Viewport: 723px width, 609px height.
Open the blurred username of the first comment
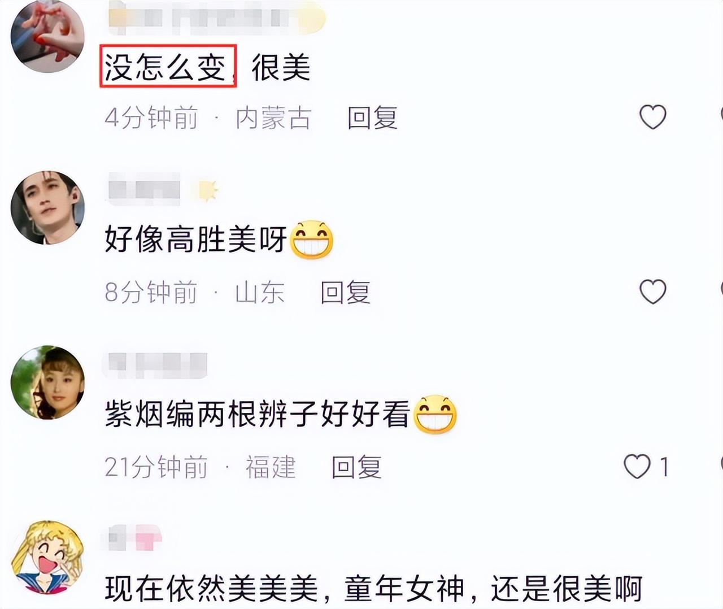tap(216, 16)
